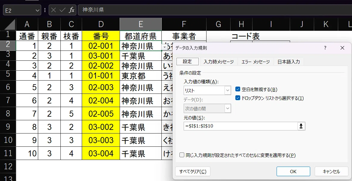This screenshot has height=181, width=352.
Task: Select column F header
Action: 184,24
